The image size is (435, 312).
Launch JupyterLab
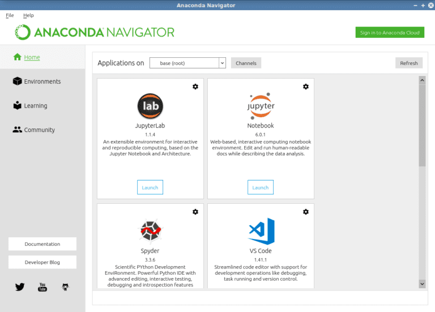pyautogui.click(x=150, y=187)
